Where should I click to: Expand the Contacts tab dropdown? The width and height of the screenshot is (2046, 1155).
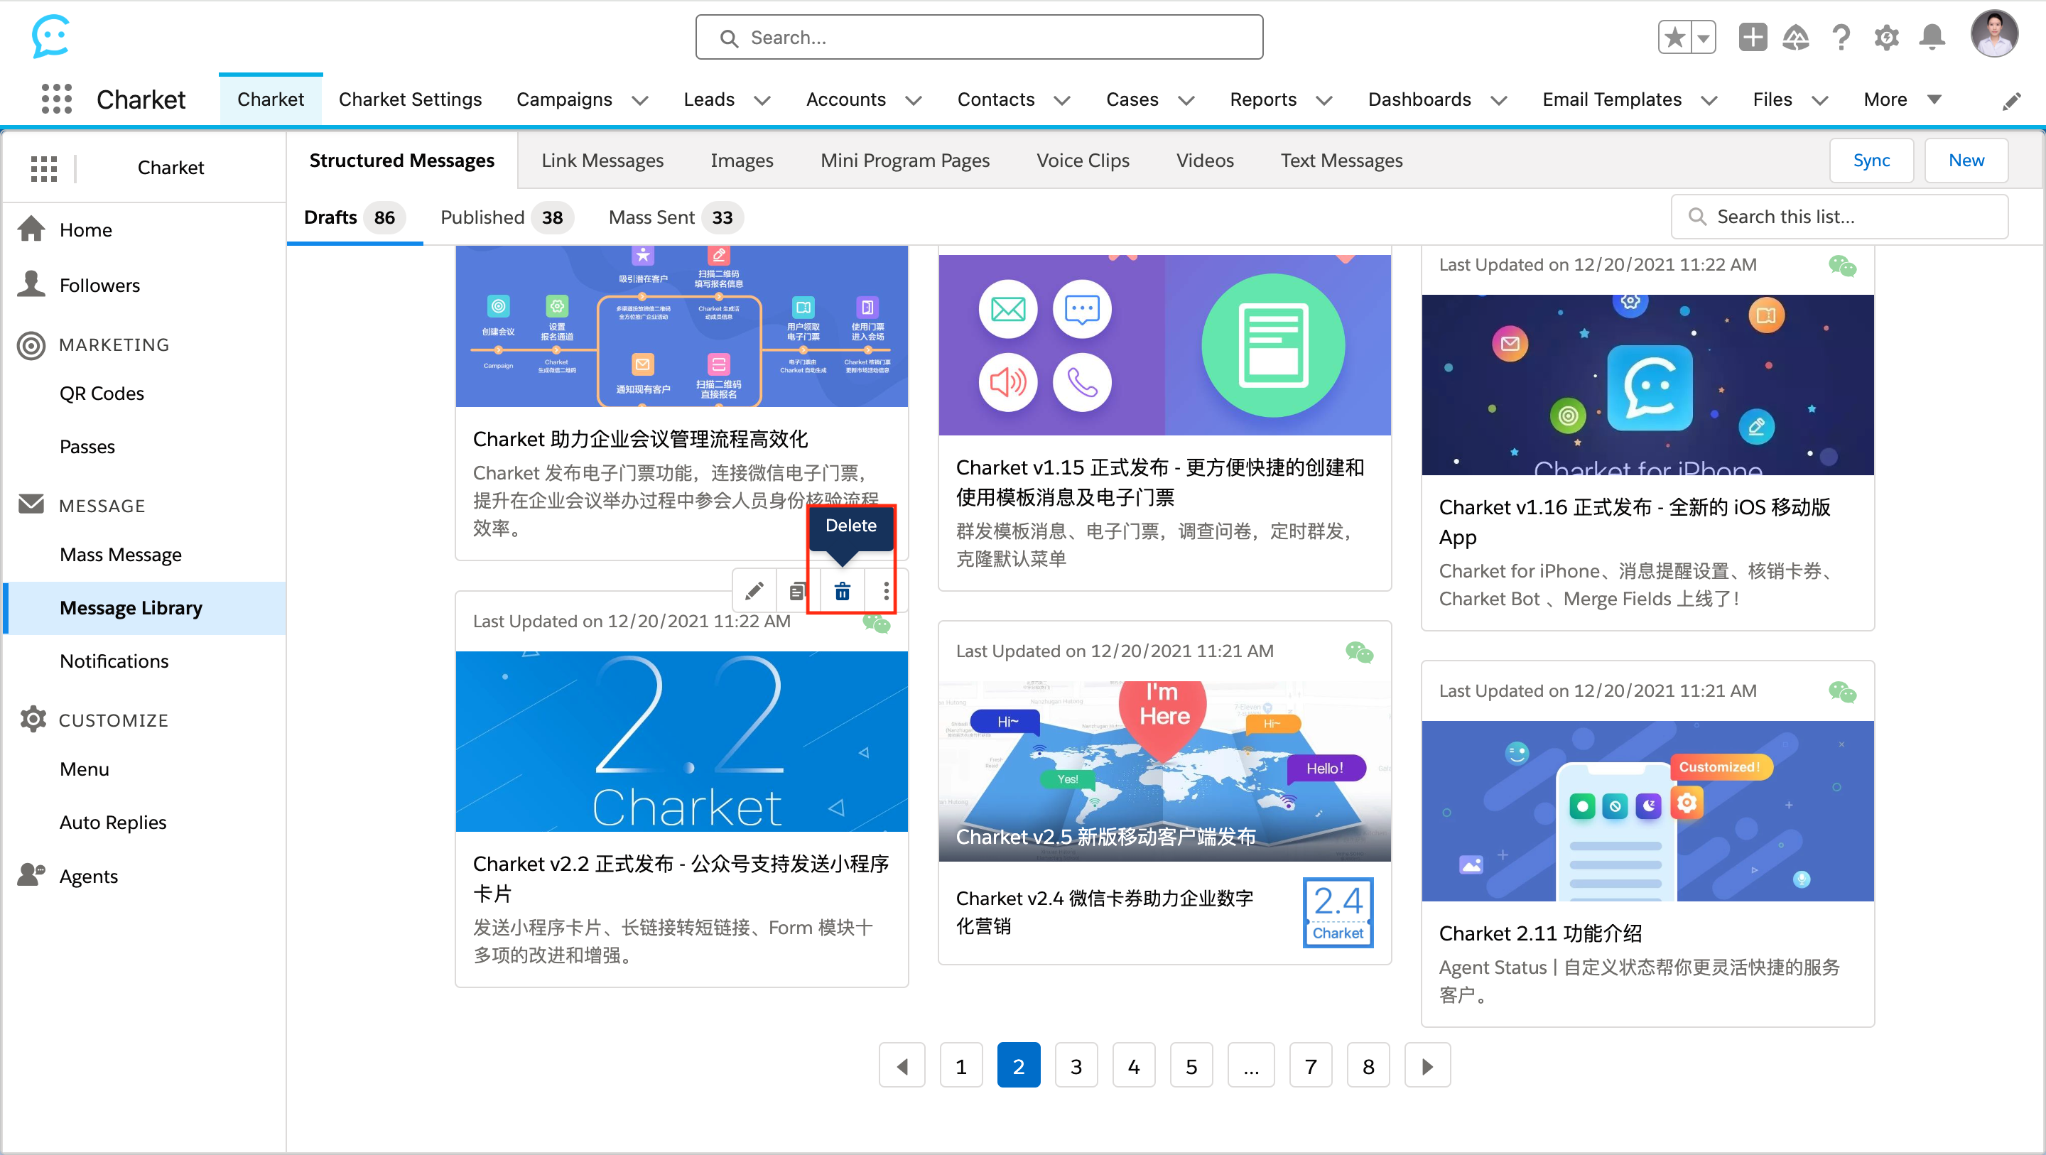tap(1062, 100)
